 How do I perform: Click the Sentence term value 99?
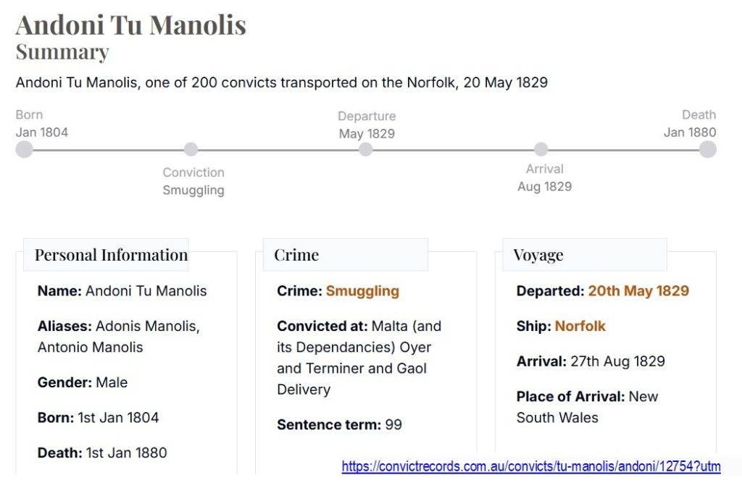click(393, 424)
